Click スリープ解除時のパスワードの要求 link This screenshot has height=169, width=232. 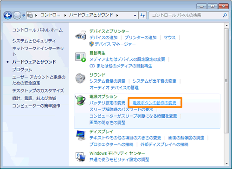pyautogui.click(x=121, y=109)
